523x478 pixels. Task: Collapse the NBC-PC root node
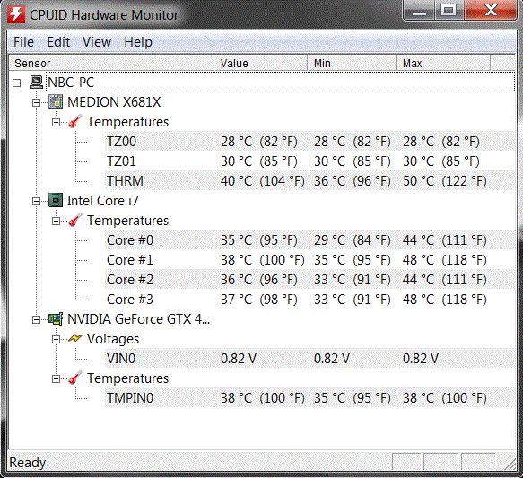[x=16, y=83]
